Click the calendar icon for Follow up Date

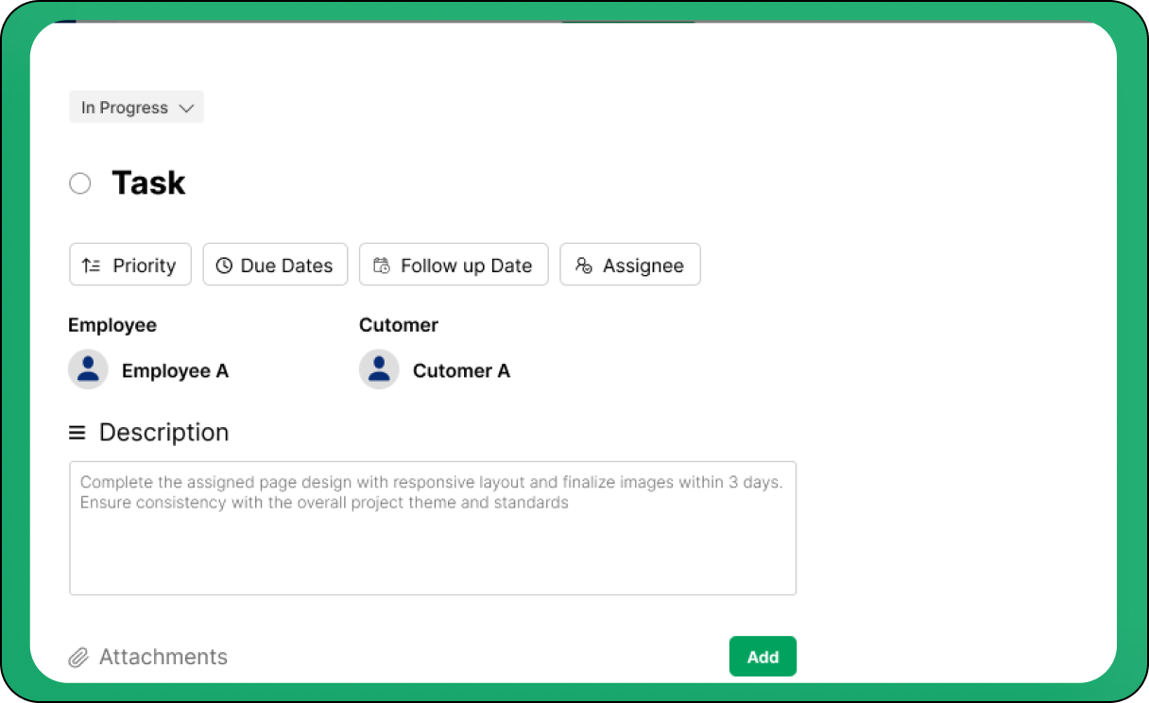pyautogui.click(x=382, y=266)
